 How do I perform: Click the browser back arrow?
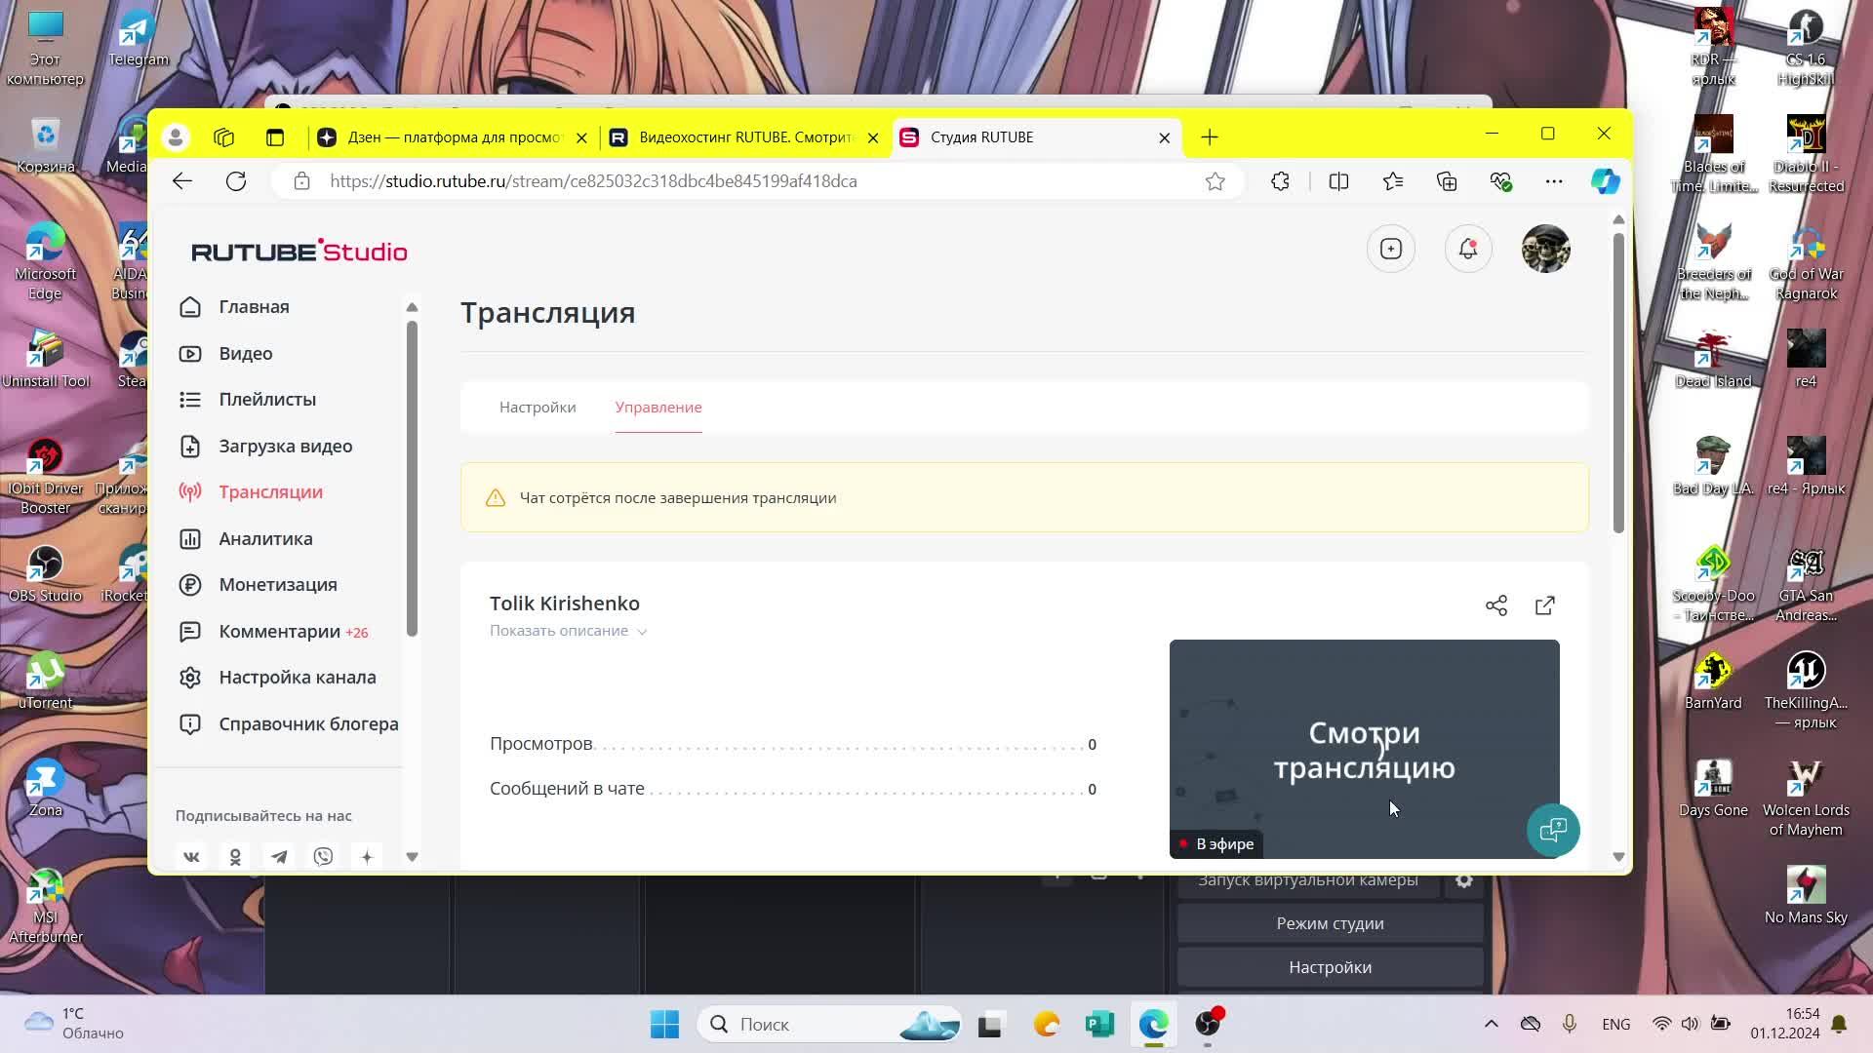[x=182, y=181]
